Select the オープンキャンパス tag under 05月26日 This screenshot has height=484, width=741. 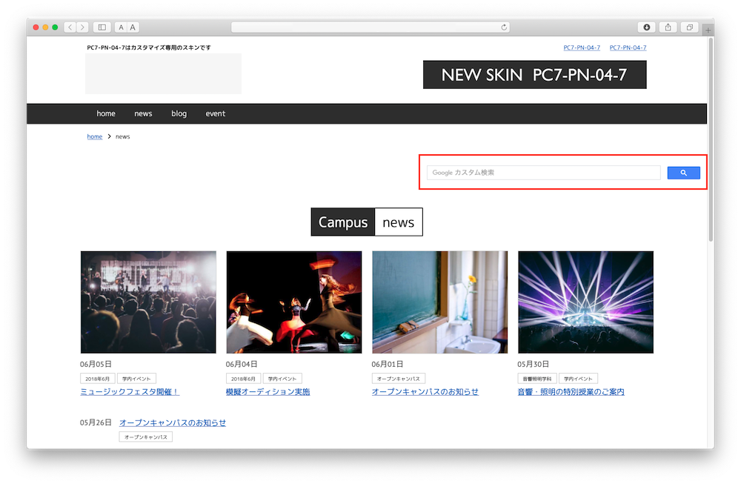145,437
